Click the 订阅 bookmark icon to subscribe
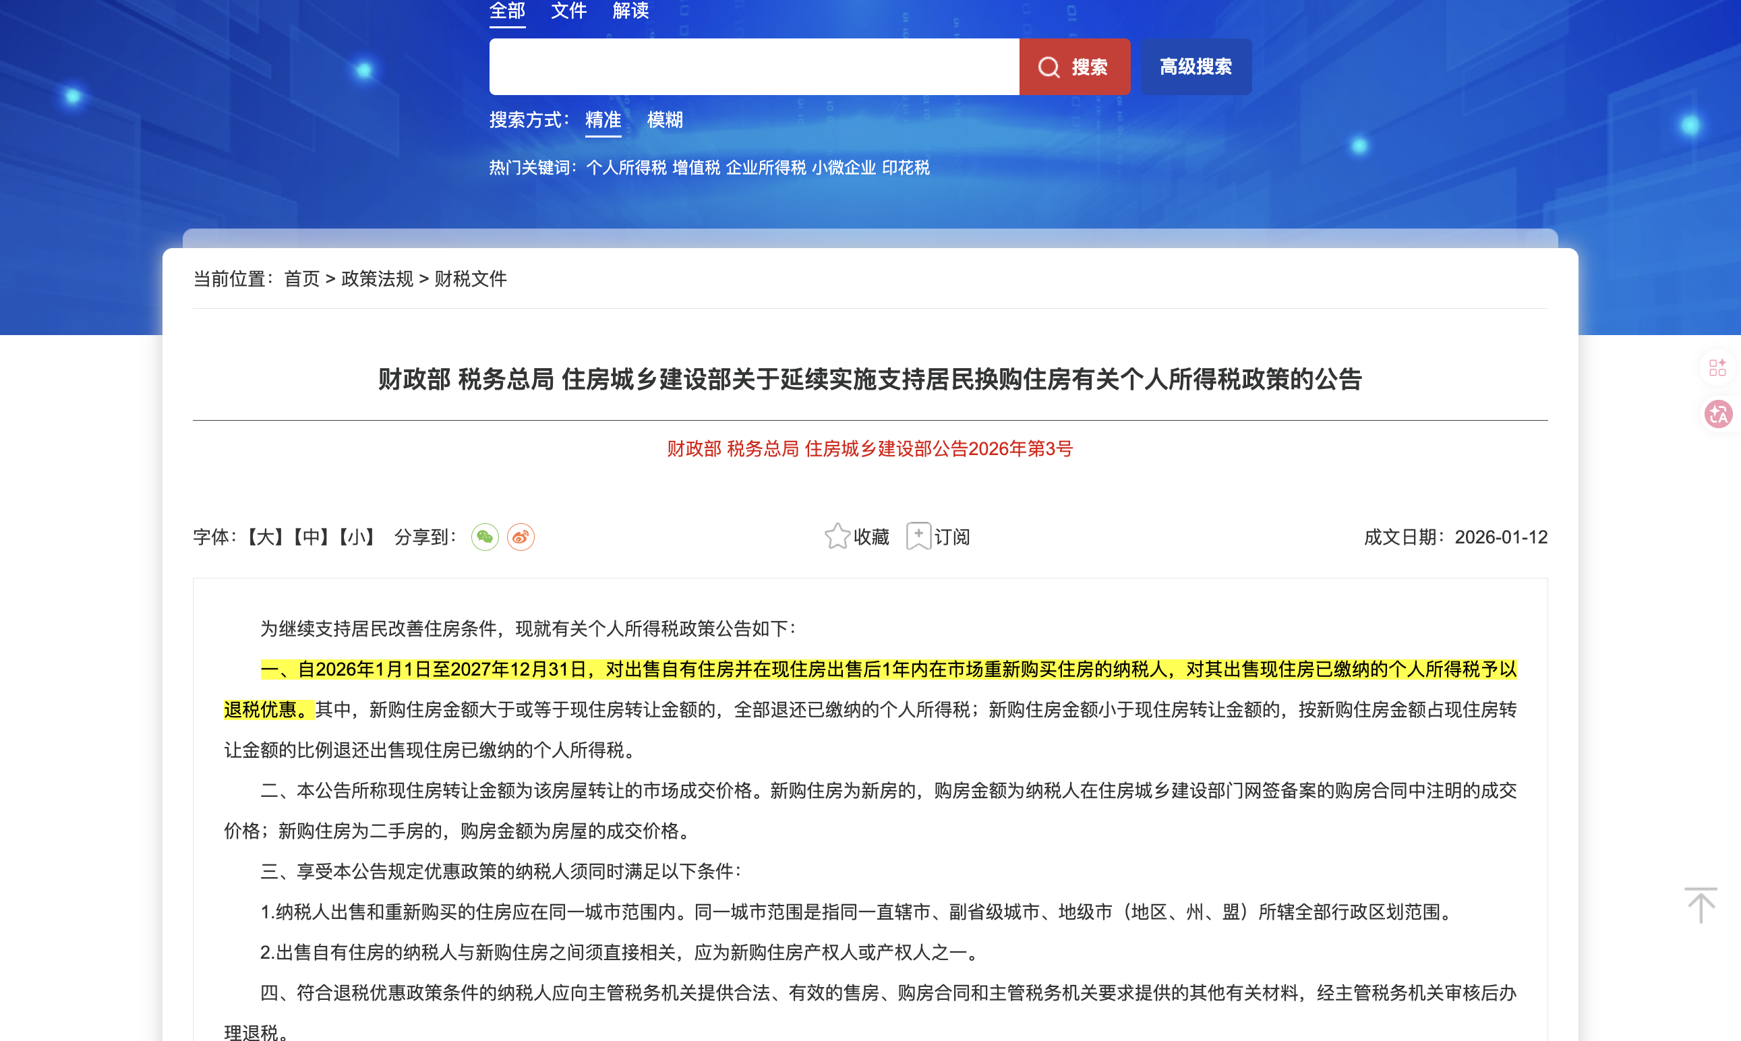Image resolution: width=1741 pixels, height=1041 pixels. 920,536
